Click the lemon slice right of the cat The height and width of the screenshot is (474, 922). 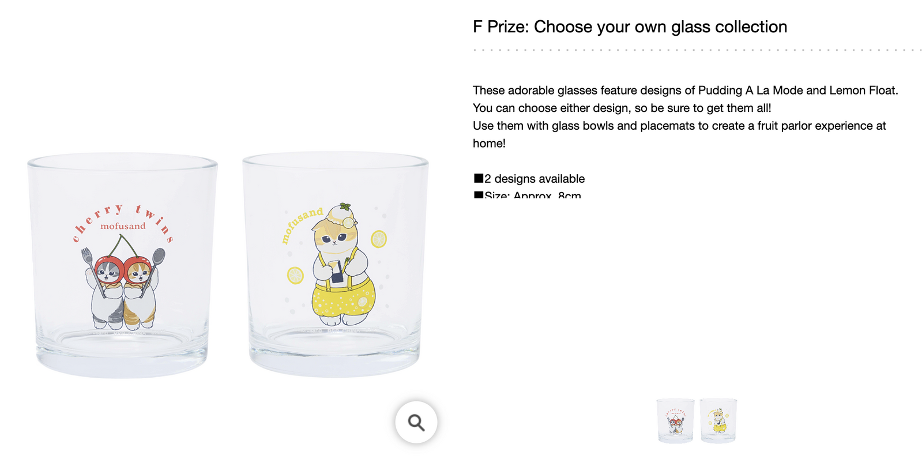pos(378,239)
